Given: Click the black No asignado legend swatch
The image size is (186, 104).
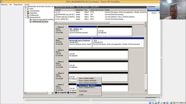Looking at the screenshot, I should coord(56,92).
